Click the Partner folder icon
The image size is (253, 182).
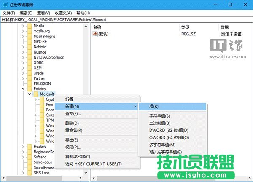30,78
